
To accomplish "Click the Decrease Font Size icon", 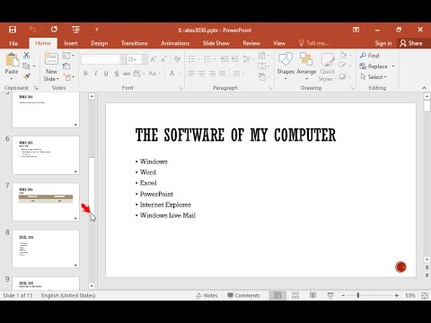I will (163, 59).
